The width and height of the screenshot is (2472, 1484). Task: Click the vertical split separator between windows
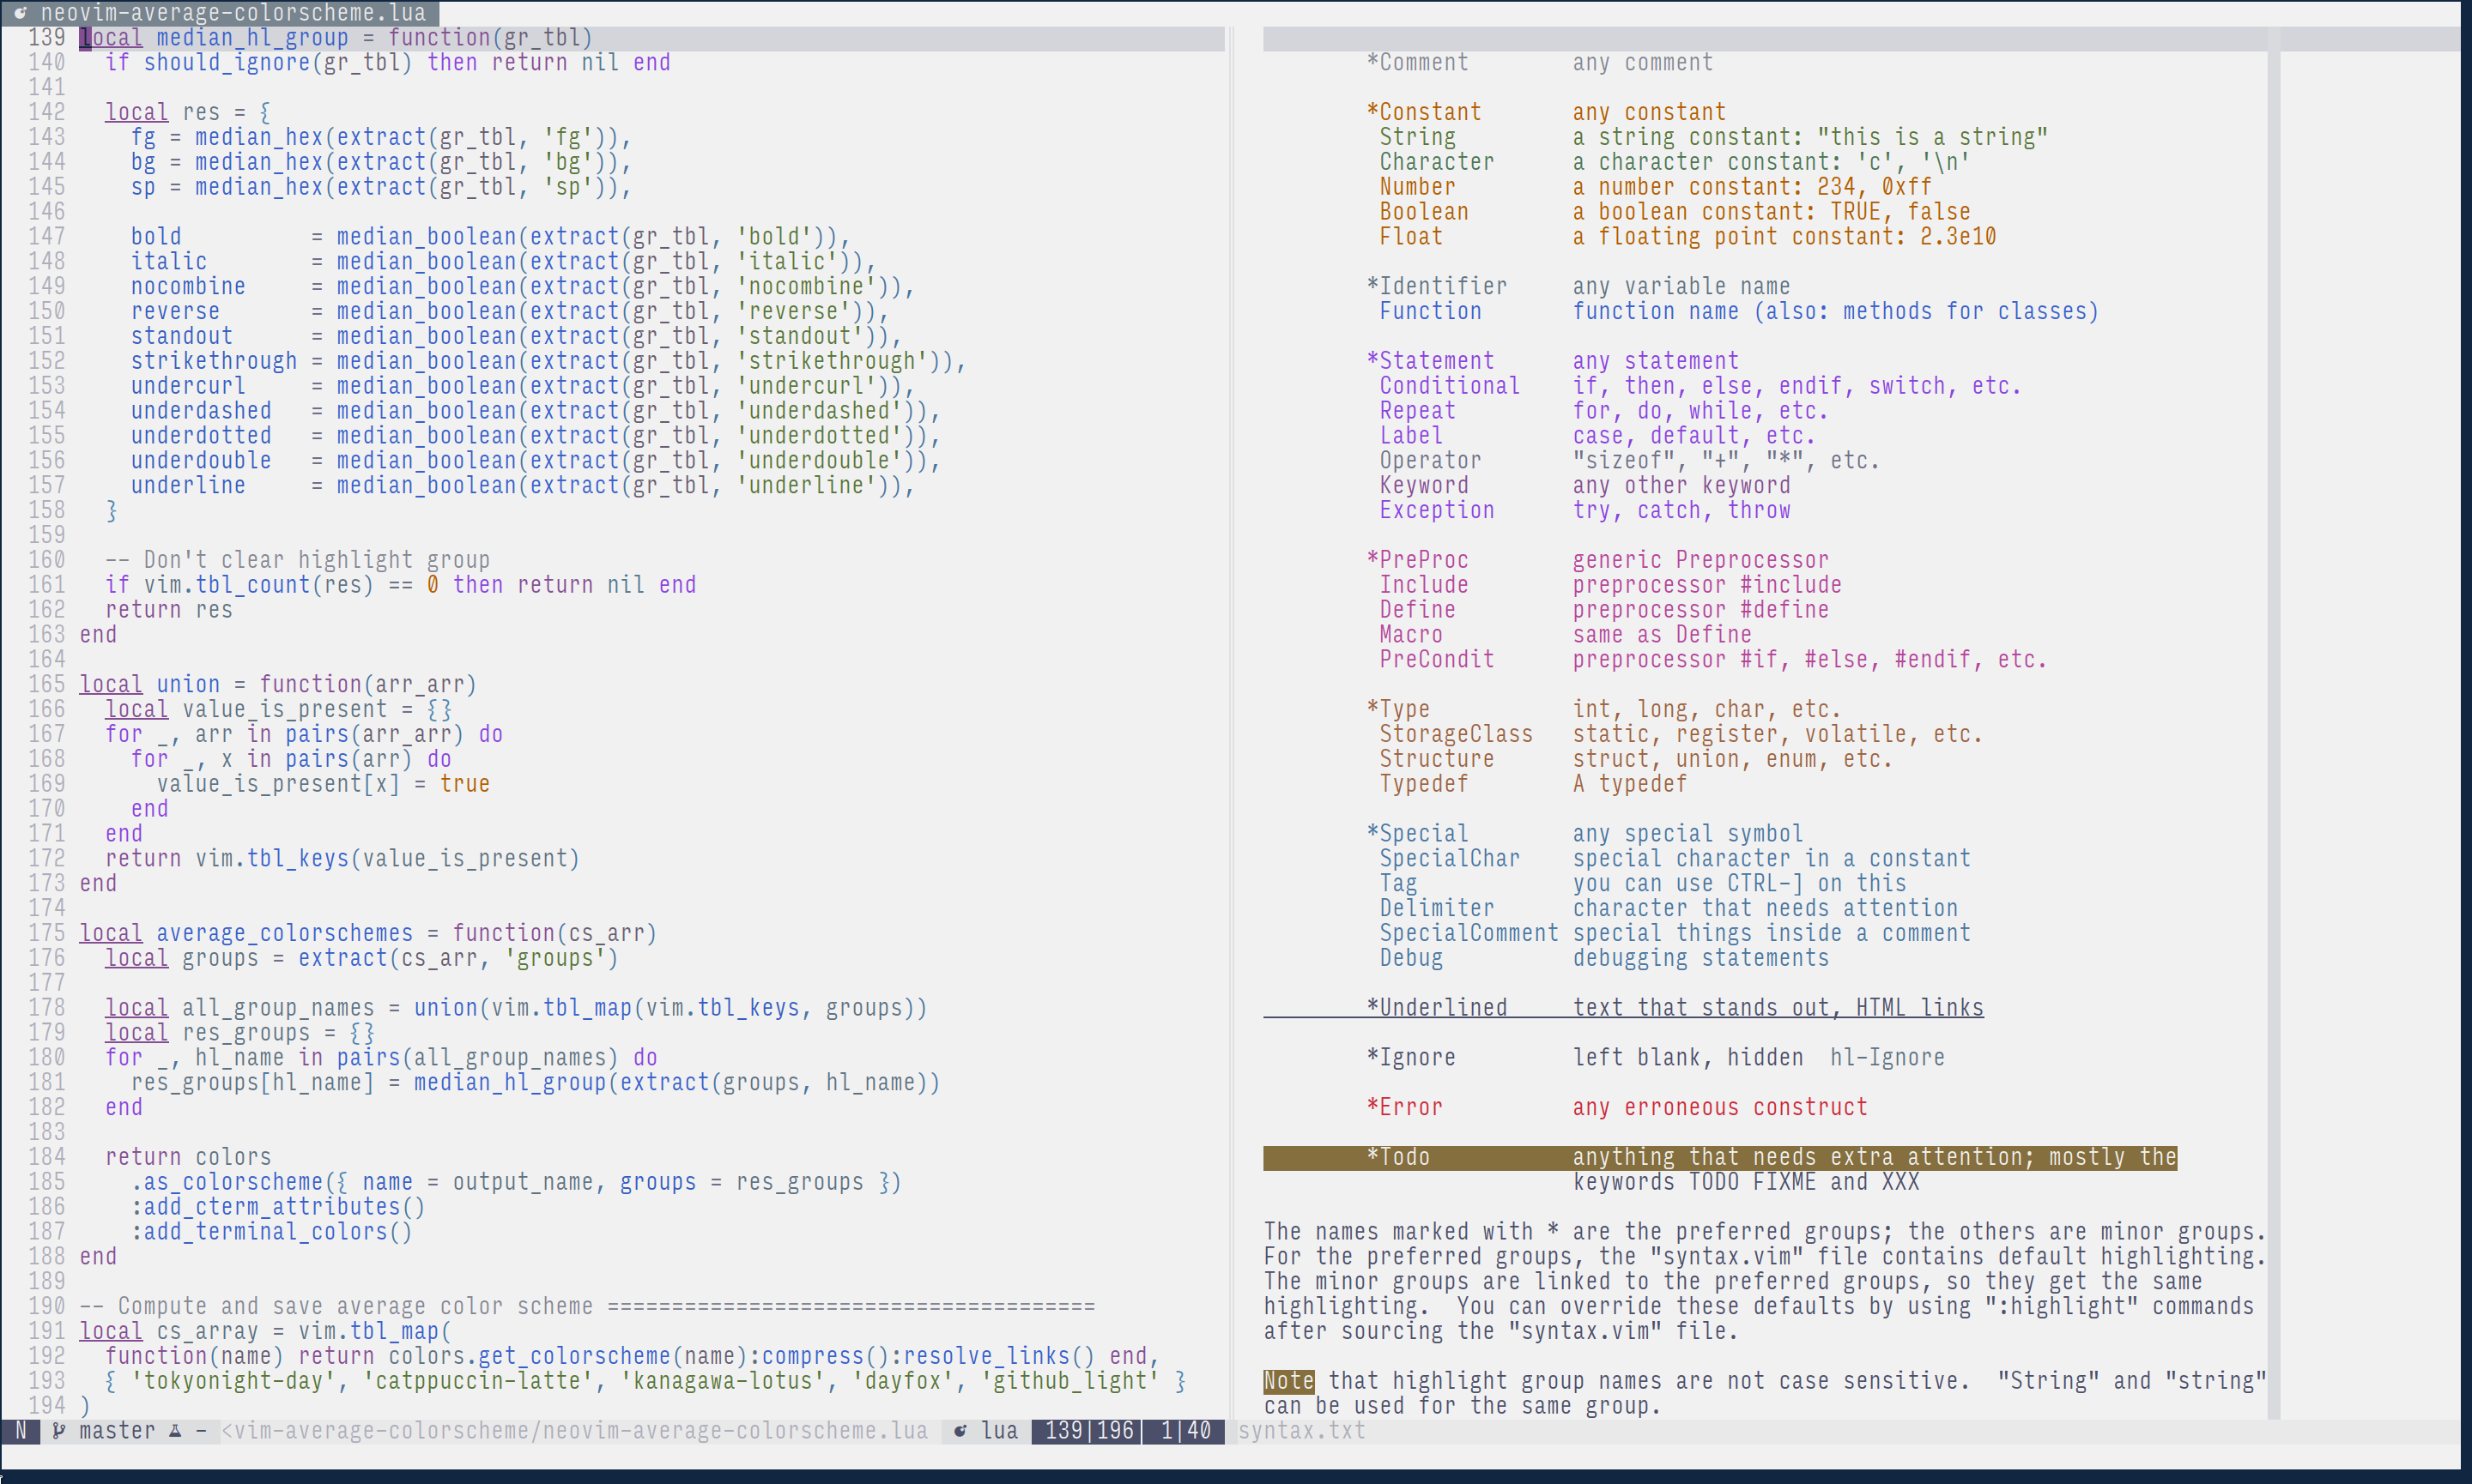pyautogui.click(x=1233, y=700)
